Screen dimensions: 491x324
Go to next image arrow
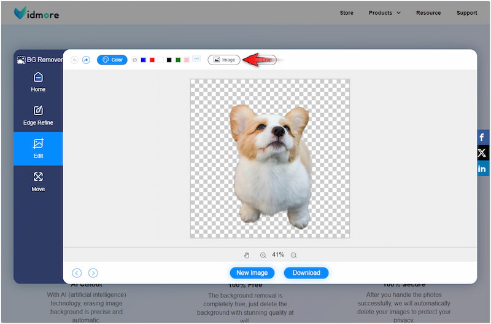pyautogui.click(x=93, y=273)
